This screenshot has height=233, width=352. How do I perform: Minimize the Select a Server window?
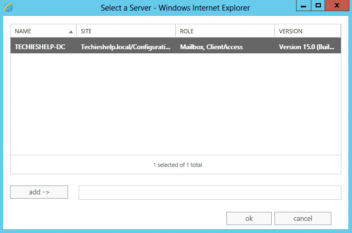click(303, 5)
